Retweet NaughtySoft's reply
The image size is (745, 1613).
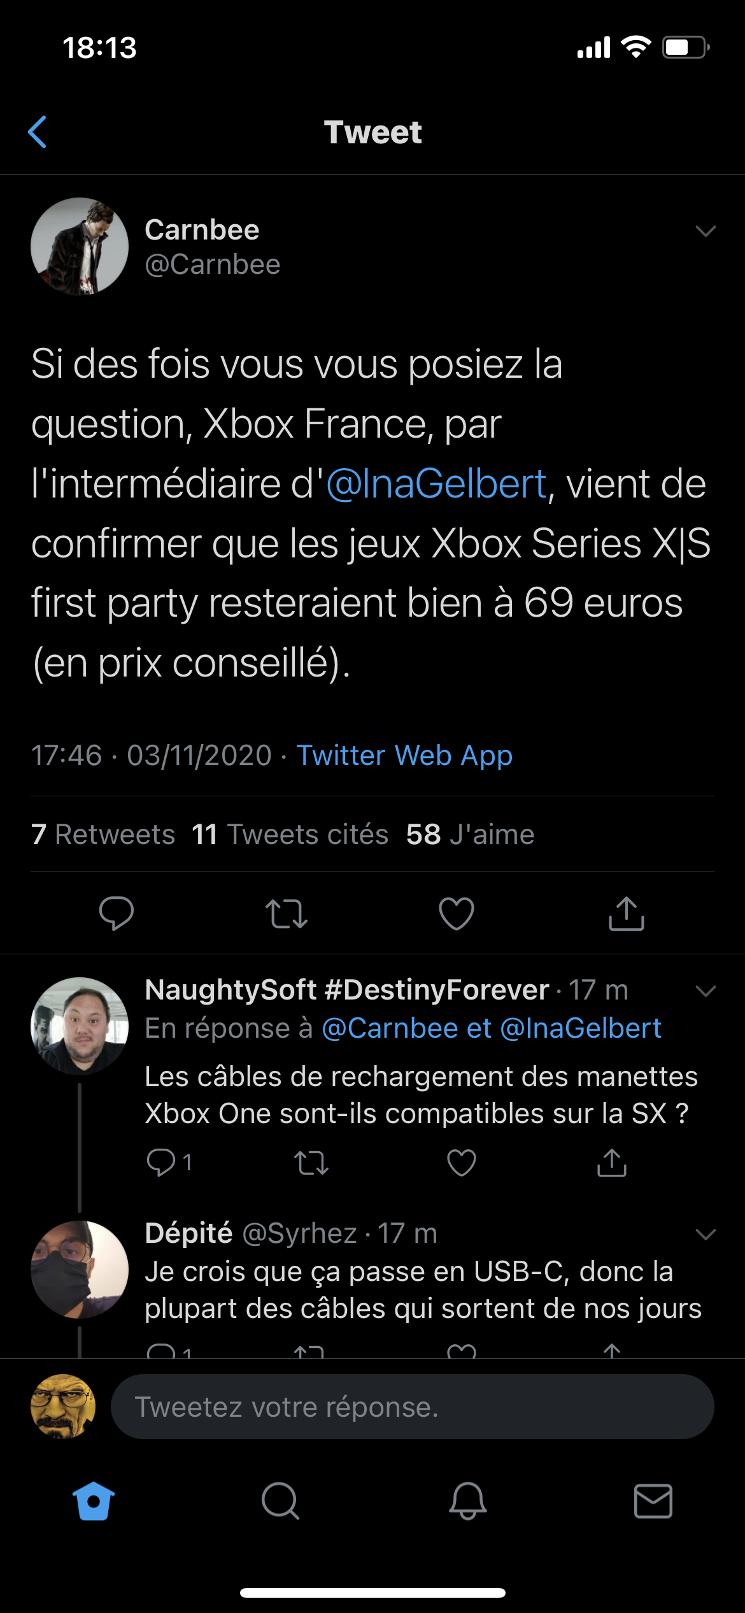pyautogui.click(x=311, y=1163)
